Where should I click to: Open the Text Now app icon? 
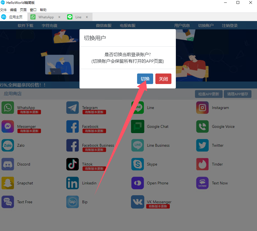(202, 183)
